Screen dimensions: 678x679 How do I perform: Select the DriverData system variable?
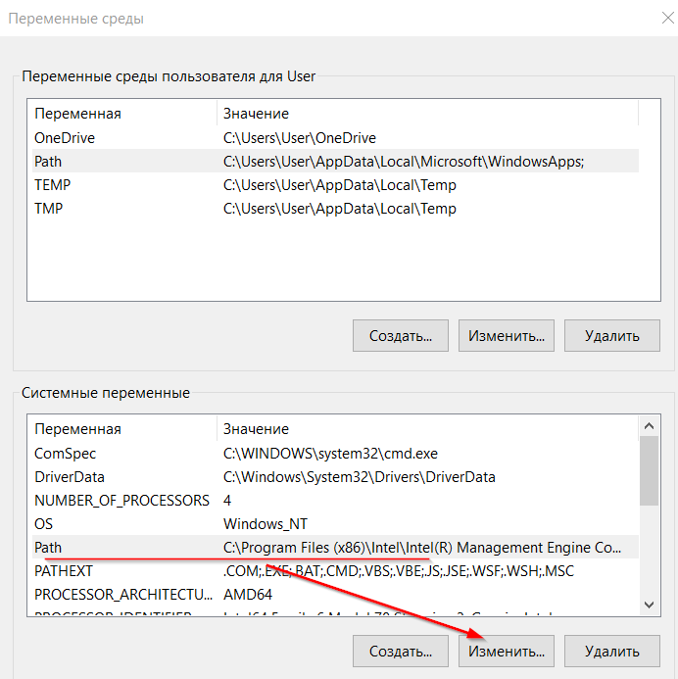(69, 477)
